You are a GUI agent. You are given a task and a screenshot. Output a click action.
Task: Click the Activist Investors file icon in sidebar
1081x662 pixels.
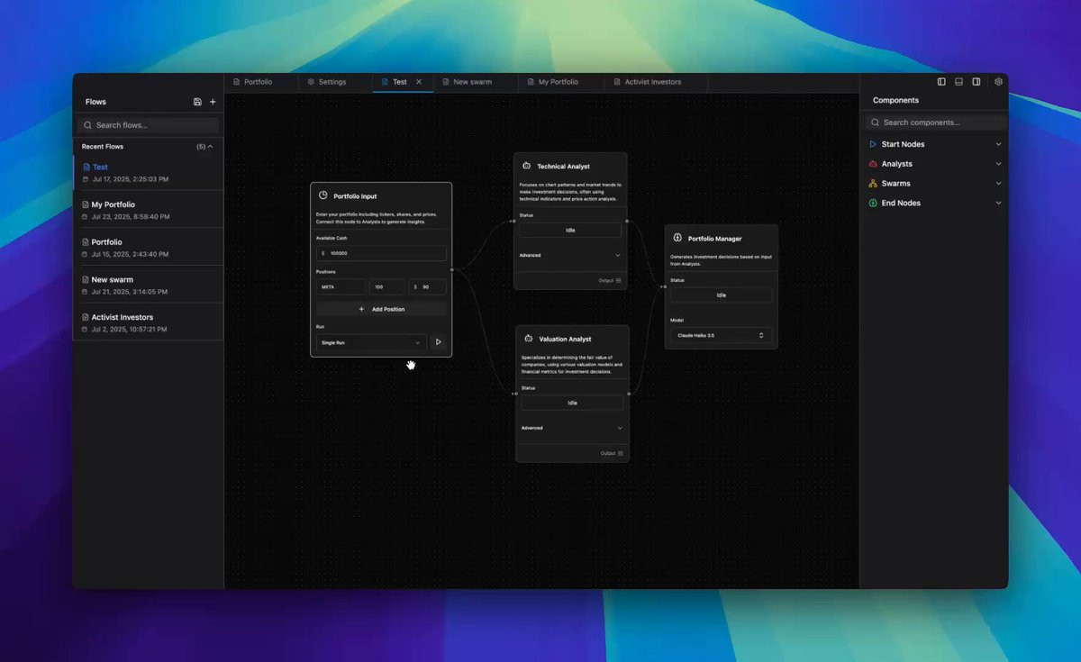86,317
